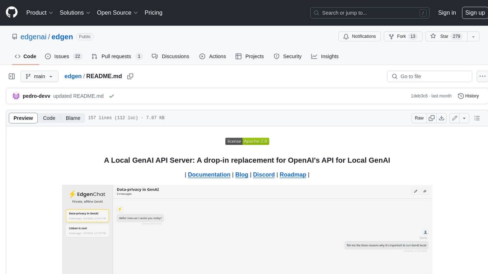Open the GitHub homepage logo
This screenshot has width=488, height=274.
[11, 13]
